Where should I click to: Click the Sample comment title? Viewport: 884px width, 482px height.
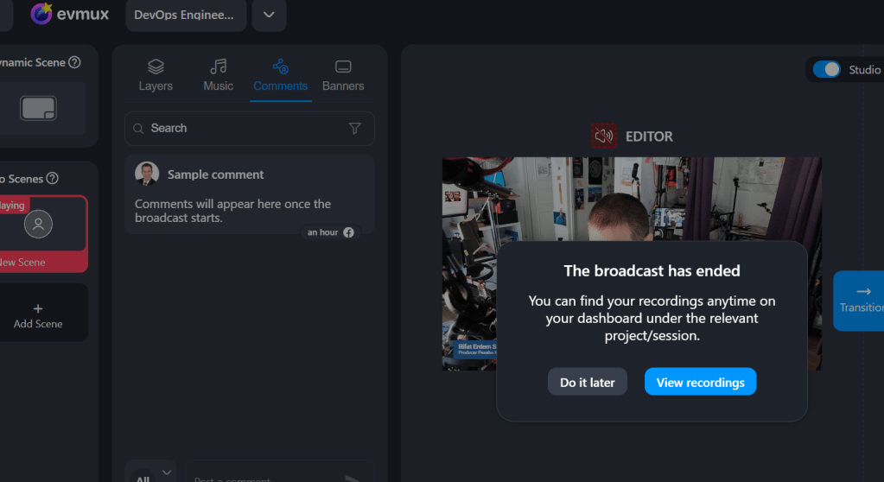tap(215, 174)
